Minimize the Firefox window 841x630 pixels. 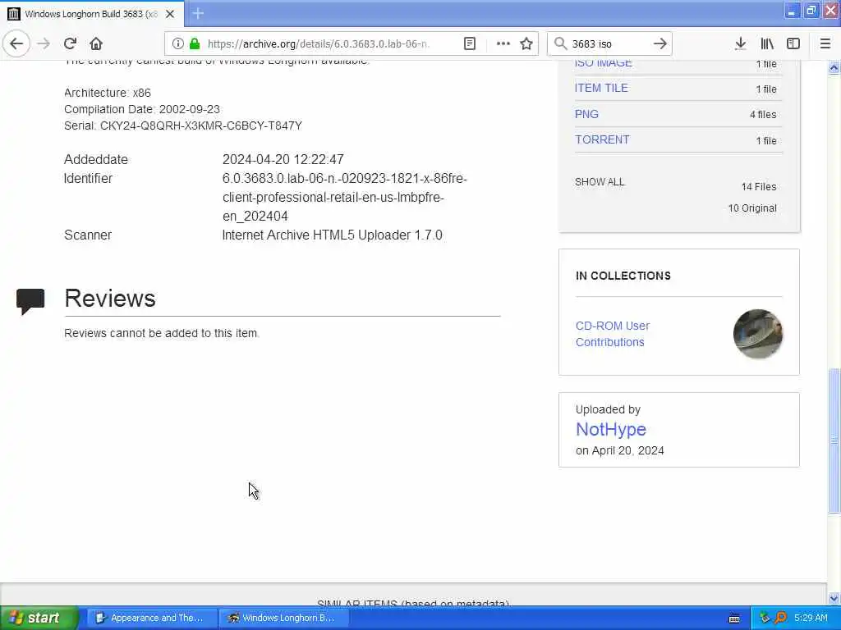792,10
